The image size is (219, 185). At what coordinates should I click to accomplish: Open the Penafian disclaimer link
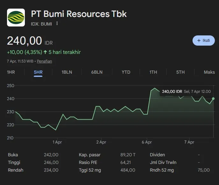click(44, 61)
